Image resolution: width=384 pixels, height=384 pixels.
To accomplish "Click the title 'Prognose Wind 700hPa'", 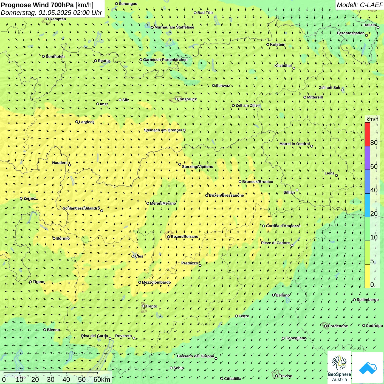I will (37, 5).
